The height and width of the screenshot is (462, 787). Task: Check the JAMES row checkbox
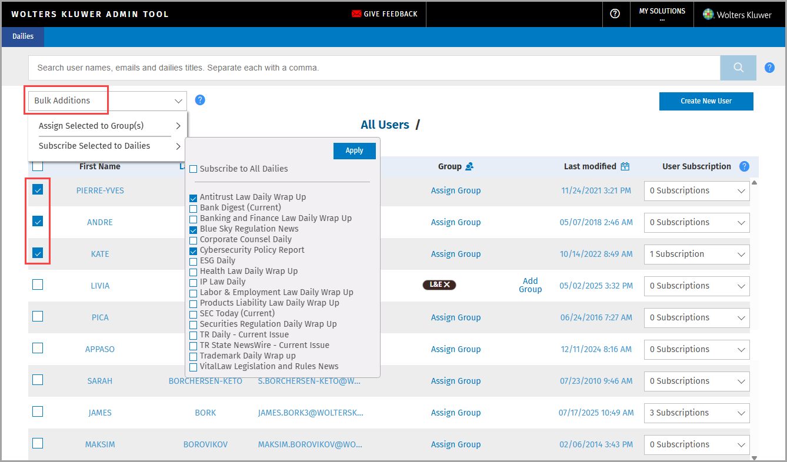(38, 411)
